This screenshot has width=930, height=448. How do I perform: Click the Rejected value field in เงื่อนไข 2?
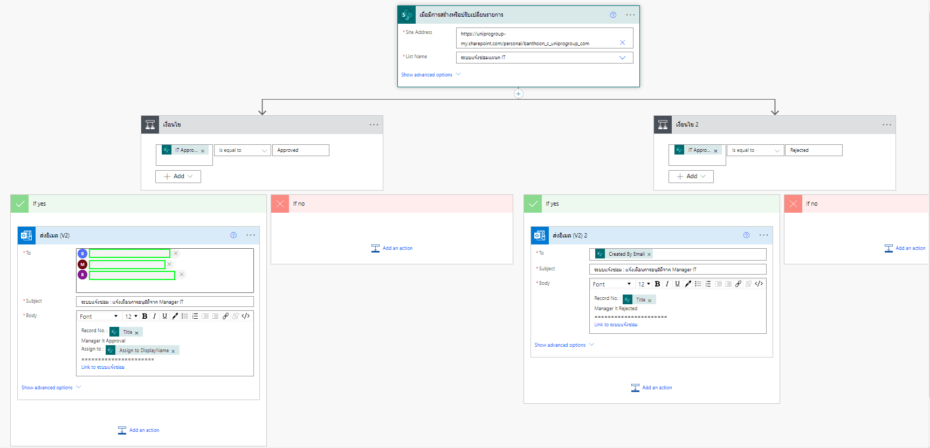814,150
